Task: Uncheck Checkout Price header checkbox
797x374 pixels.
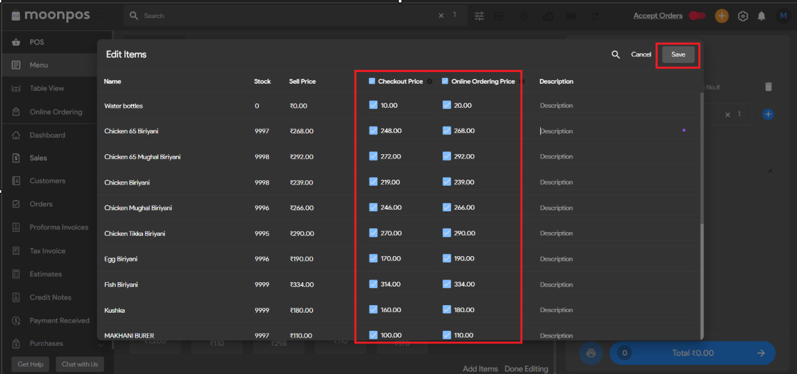Action: [372, 82]
